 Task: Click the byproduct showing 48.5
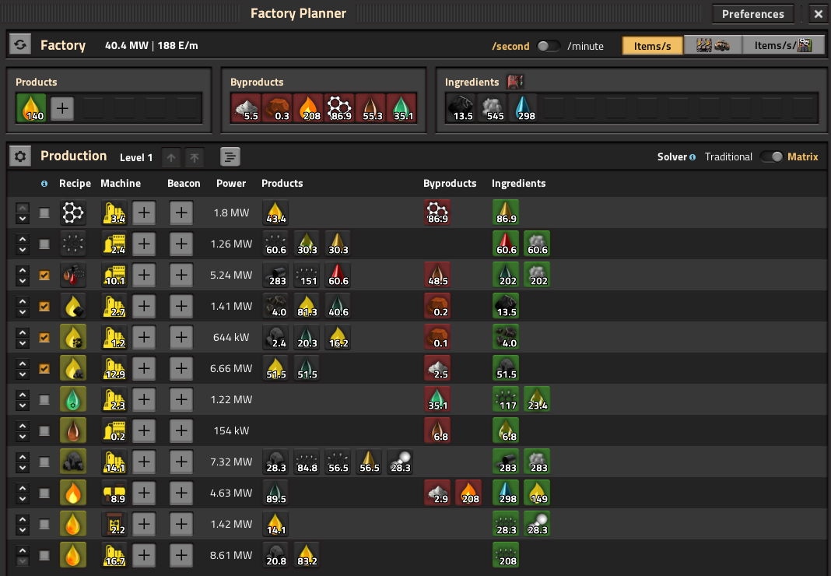[437, 276]
